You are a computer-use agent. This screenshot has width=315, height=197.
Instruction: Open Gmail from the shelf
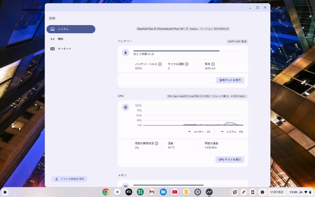152,192
